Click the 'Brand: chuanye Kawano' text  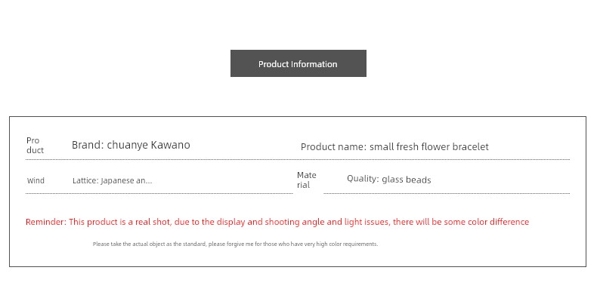[x=131, y=145]
